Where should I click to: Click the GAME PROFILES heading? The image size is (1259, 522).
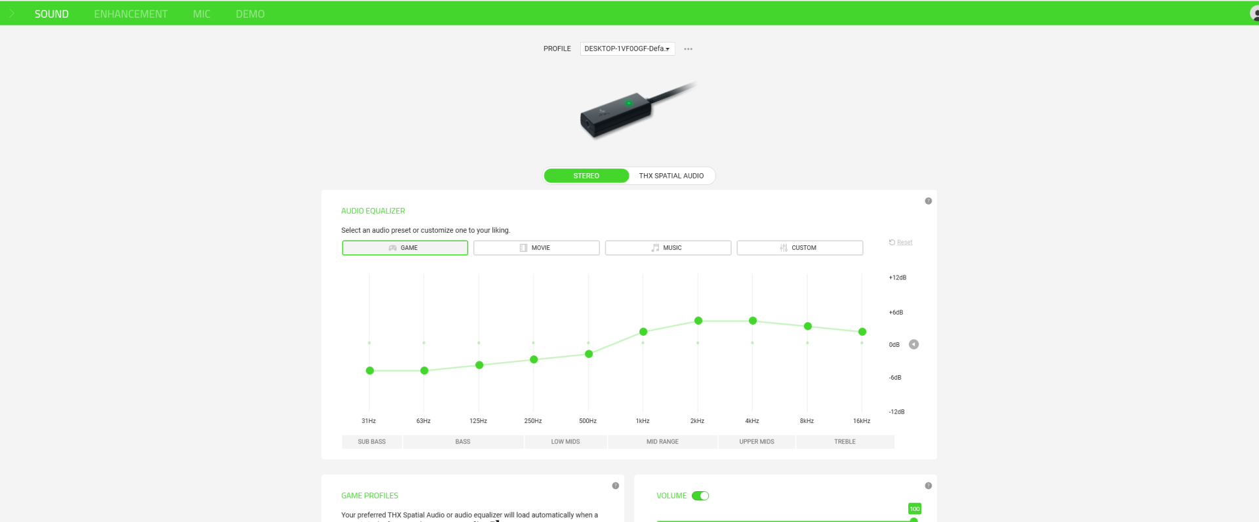click(x=370, y=496)
